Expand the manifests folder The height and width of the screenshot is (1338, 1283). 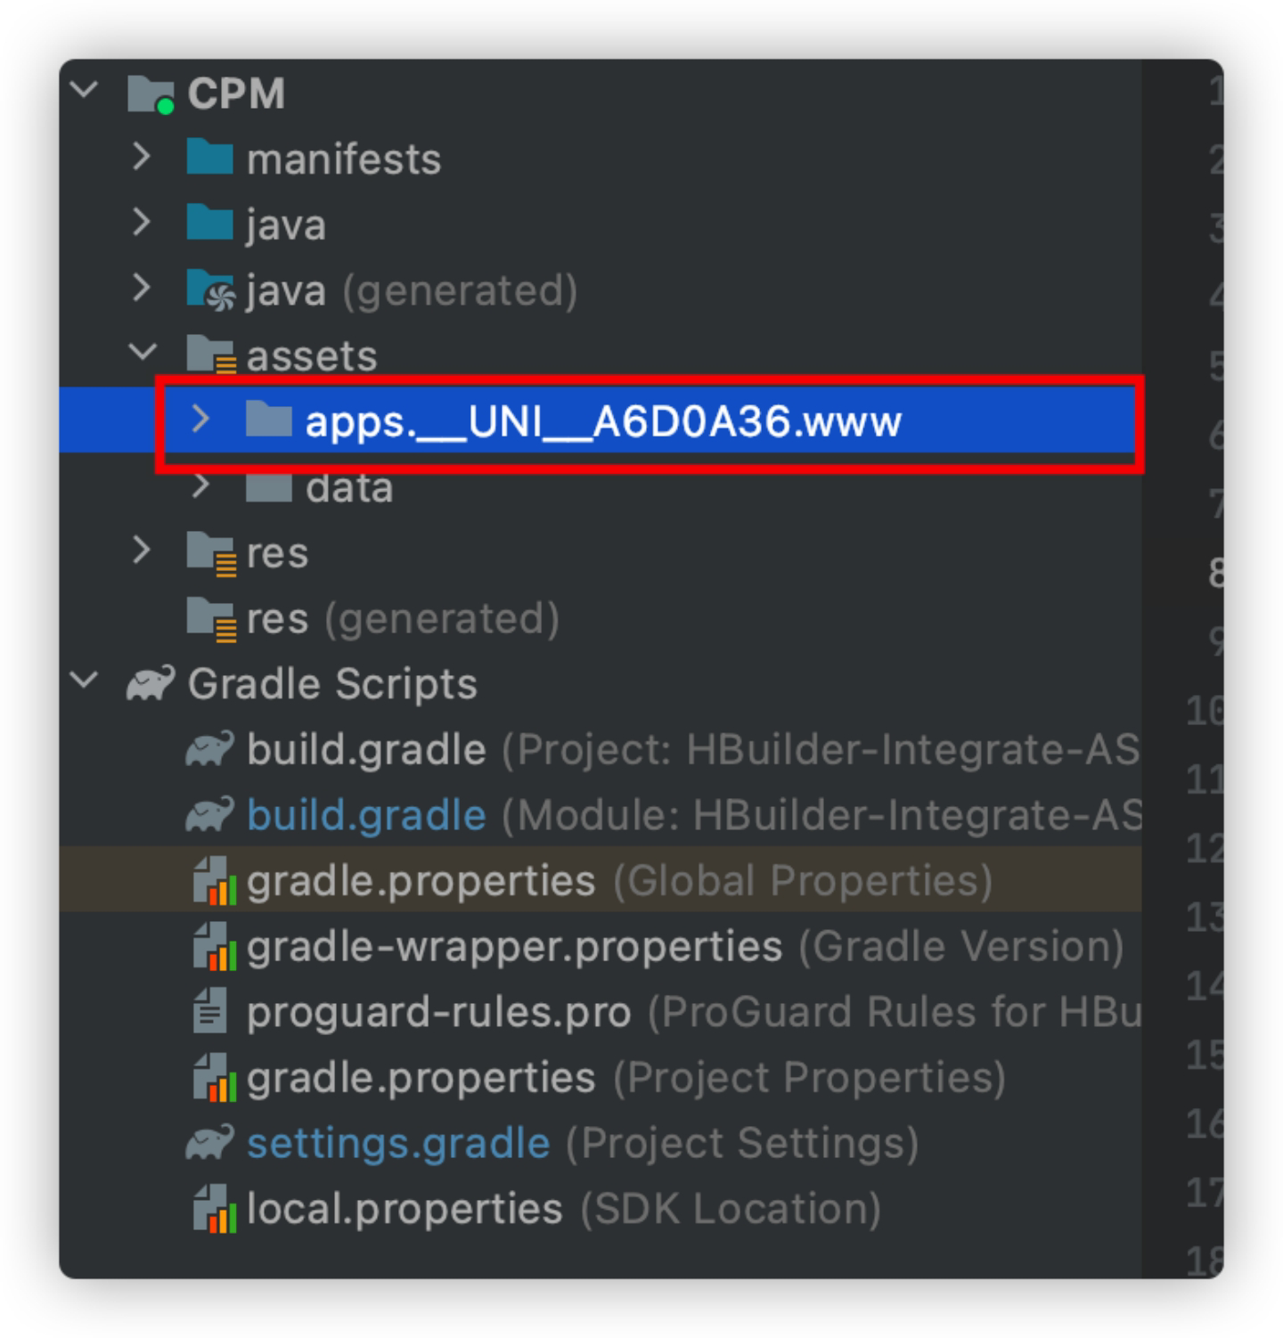[x=143, y=157]
